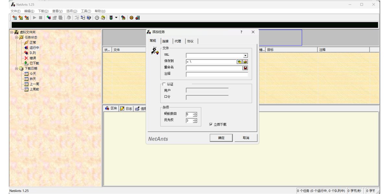Viewport: 389px width, 194px height.
Task: Click the 取消 button
Action: [x=246, y=138]
